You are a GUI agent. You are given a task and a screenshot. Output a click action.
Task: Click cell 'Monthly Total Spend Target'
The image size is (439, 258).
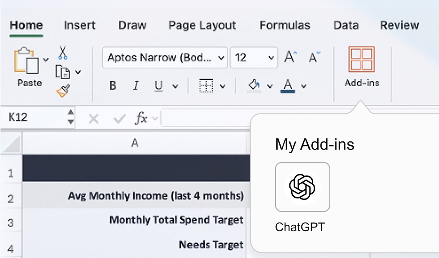pyautogui.click(x=135, y=220)
